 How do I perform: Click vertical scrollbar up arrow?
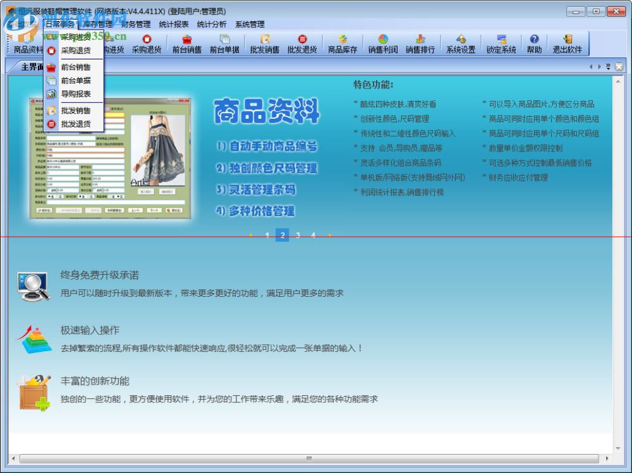click(618, 82)
